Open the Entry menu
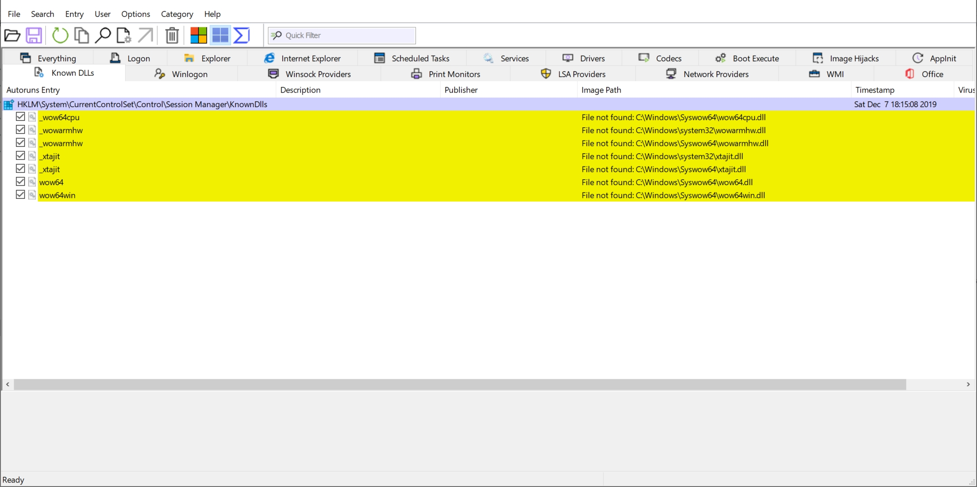Image resolution: width=977 pixels, height=487 pixels. click(x=74, y=14)
